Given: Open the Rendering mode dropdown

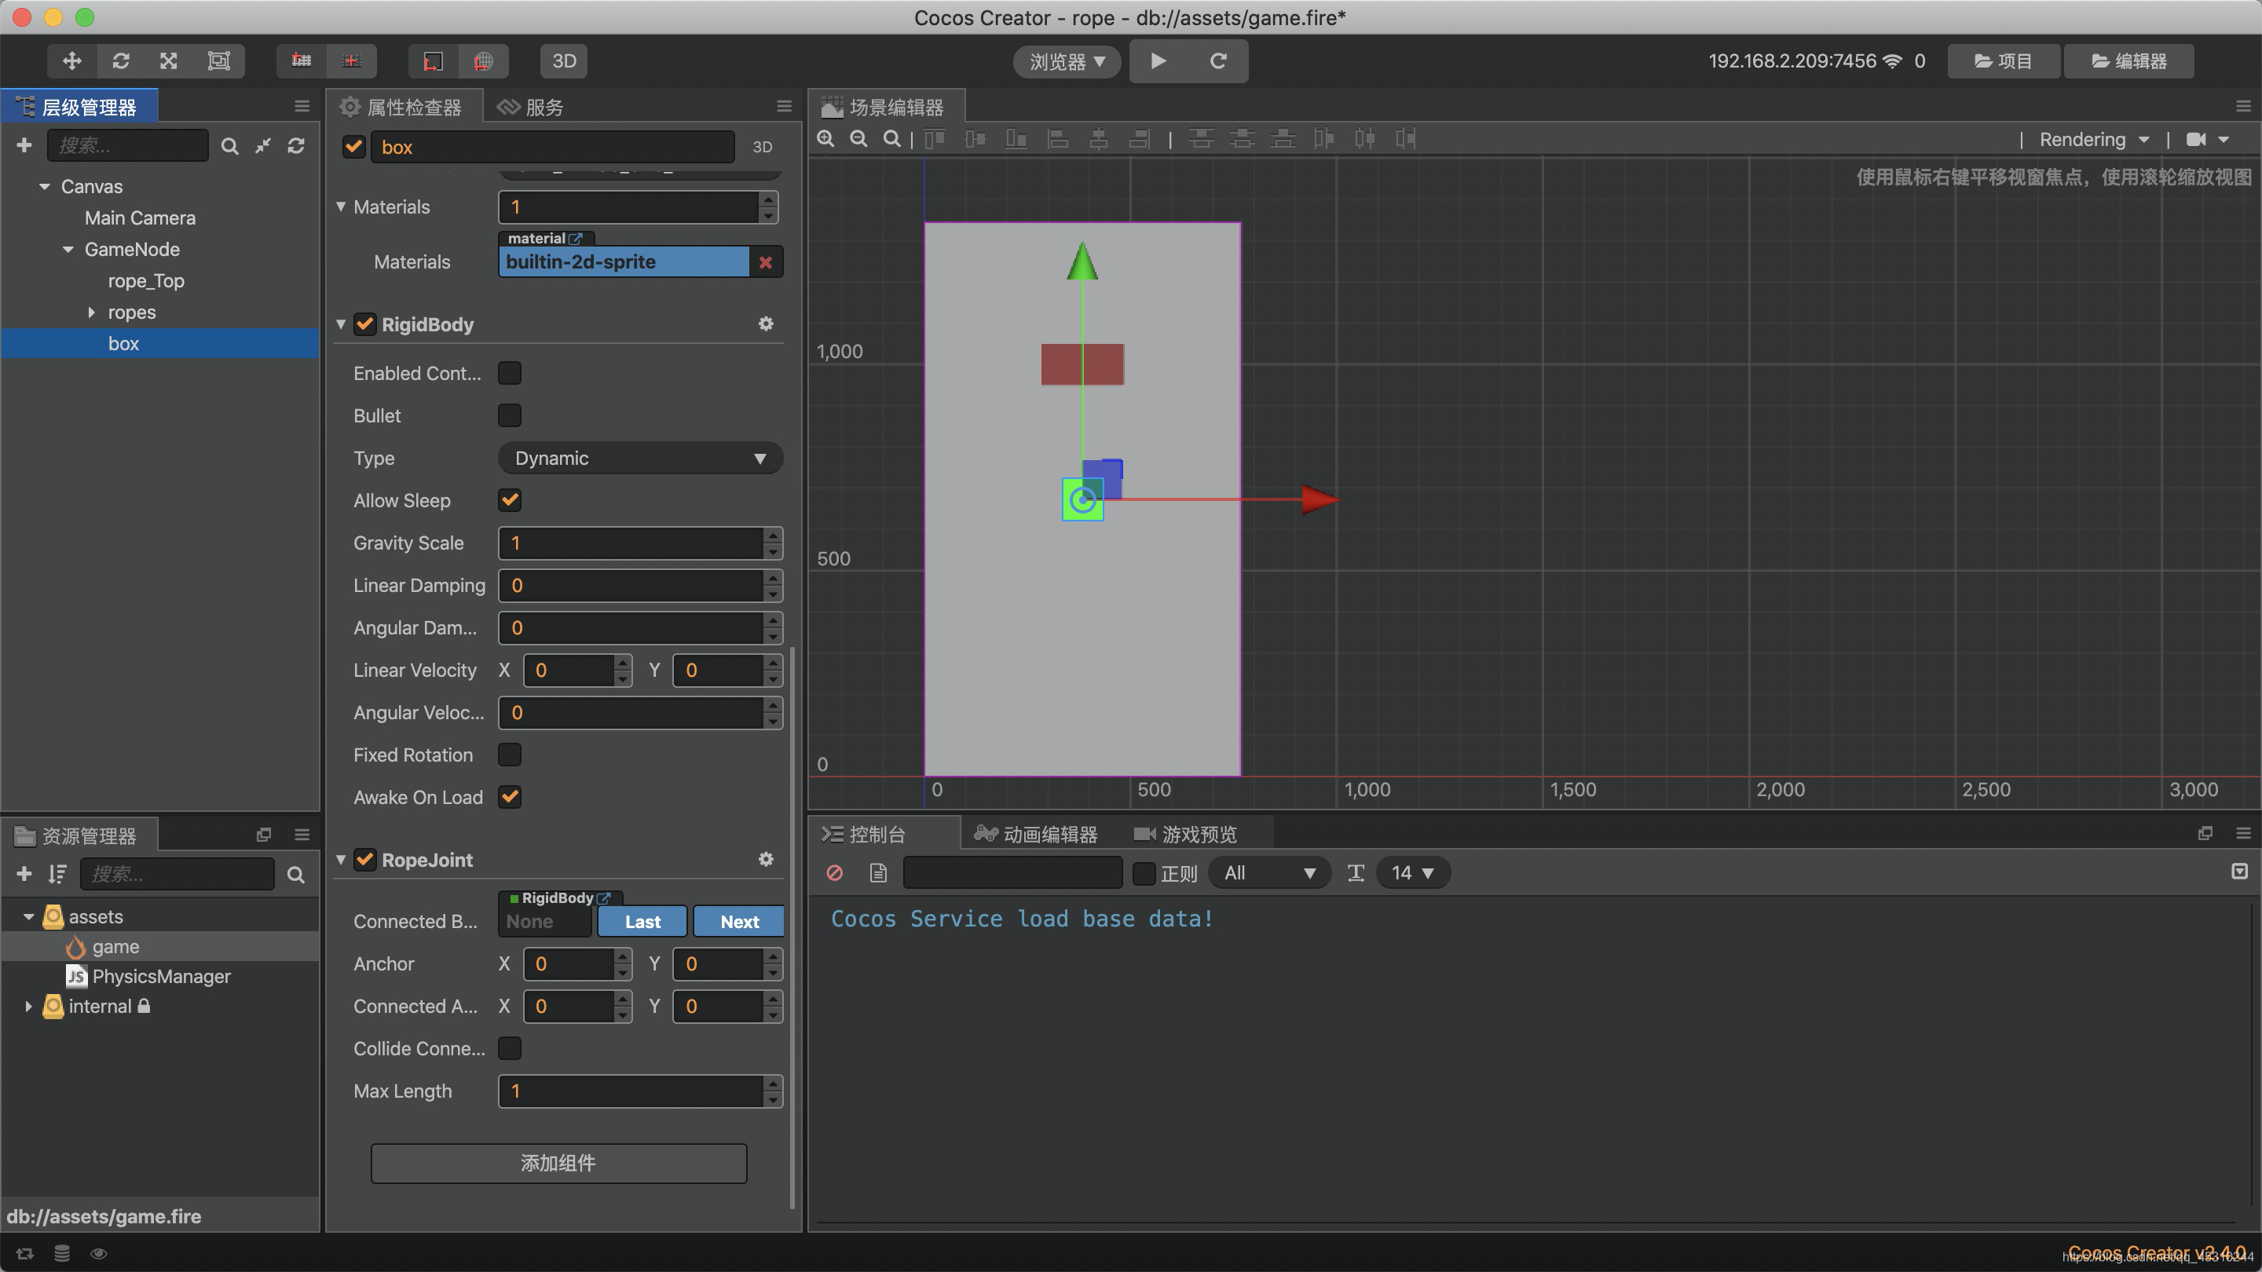Looking at the screenshot, I should [x=2093, y=140].
